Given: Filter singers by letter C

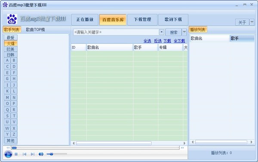Looking at the screenshot, I should (7, 67).
